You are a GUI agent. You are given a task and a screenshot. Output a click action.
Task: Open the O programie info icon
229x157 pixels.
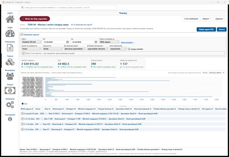click(x=10, y=119)
